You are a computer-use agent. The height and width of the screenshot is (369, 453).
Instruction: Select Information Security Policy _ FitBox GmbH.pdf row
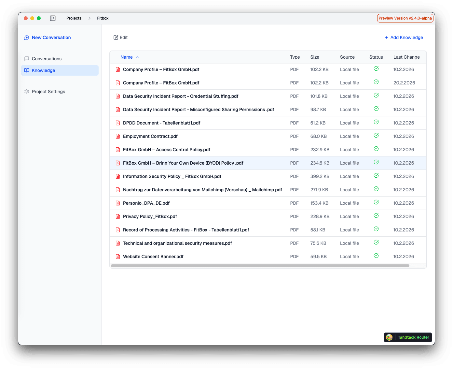[172, 176]
